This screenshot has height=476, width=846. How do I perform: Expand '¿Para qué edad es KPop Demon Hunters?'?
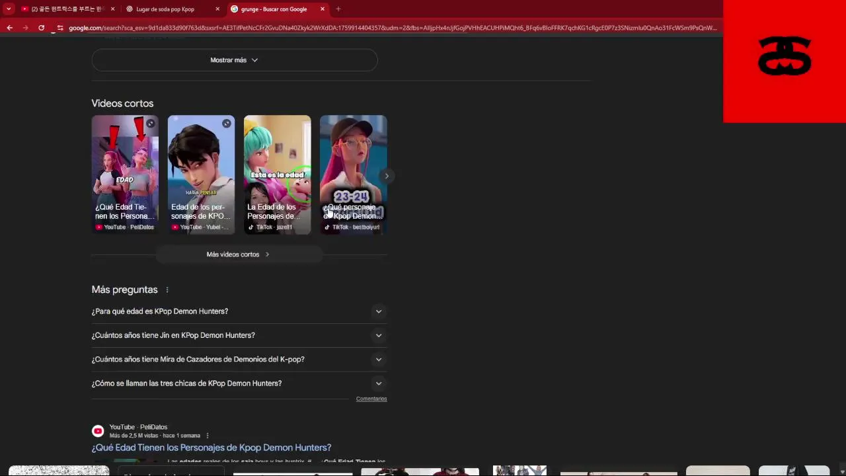click(x=239, y=311)
